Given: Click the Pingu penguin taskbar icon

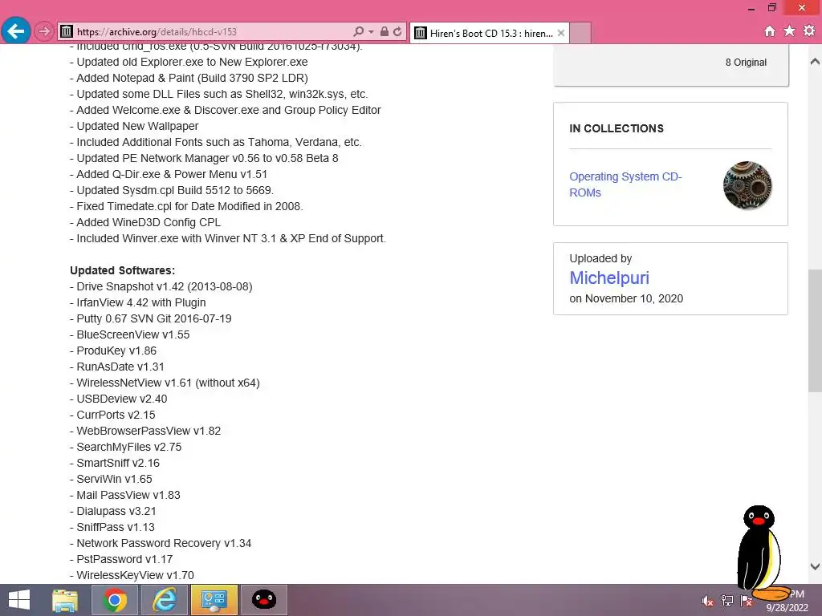Looking at the screenshot, I should 263,600.
